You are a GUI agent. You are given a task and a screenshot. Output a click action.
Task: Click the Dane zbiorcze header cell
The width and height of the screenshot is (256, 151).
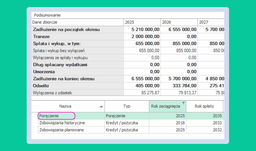[x=77, y=22]
